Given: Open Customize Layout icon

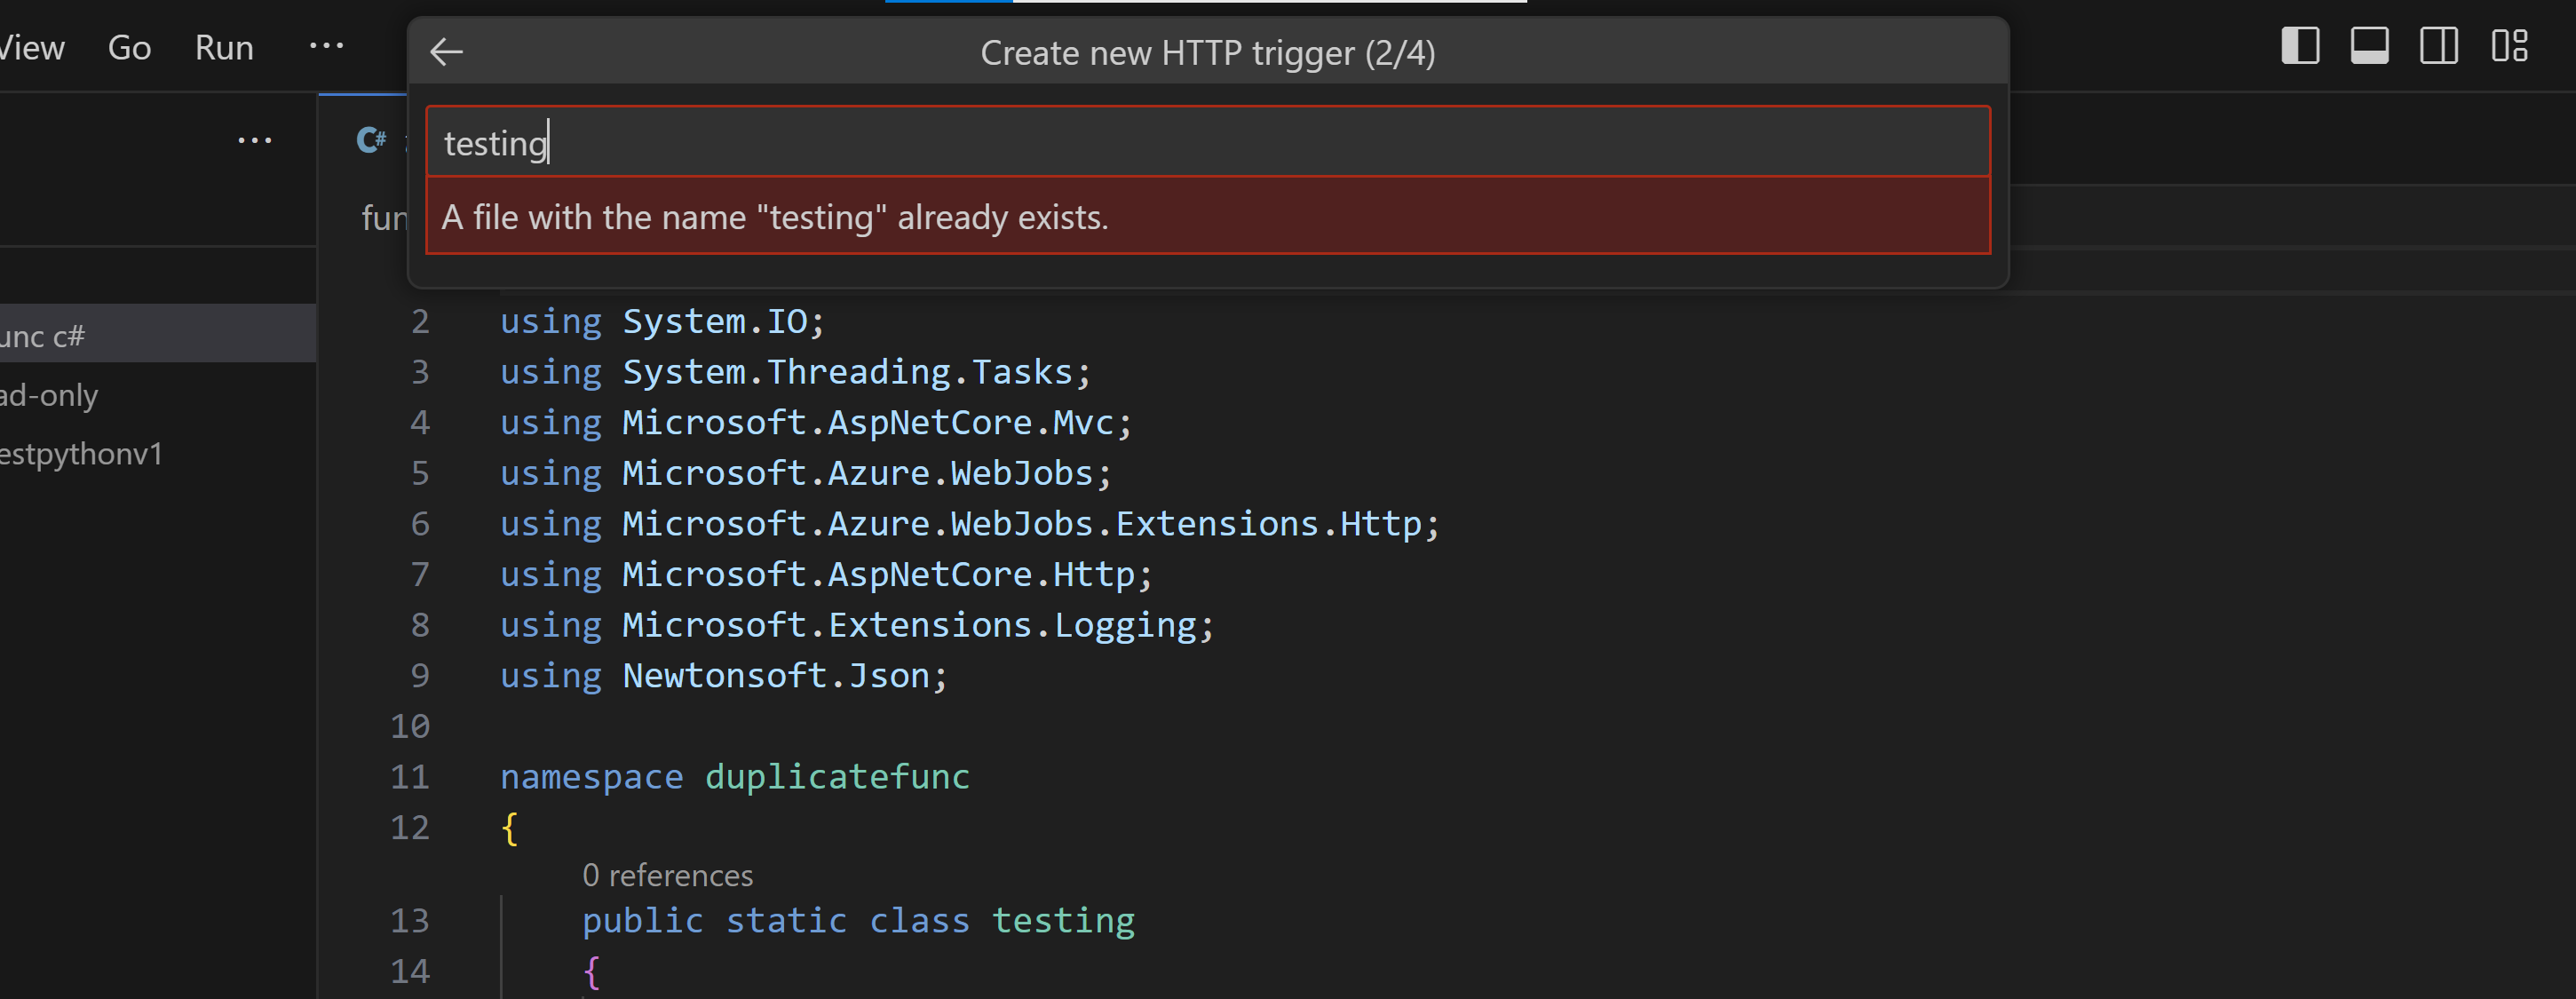Looking at the screenshot, I should tap(2509, 46).
